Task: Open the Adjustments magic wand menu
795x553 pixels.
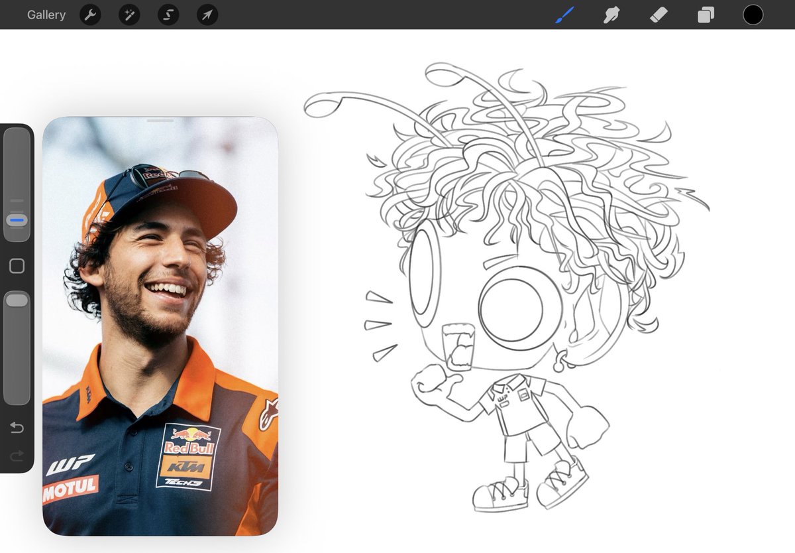Action: coord(129,15)
